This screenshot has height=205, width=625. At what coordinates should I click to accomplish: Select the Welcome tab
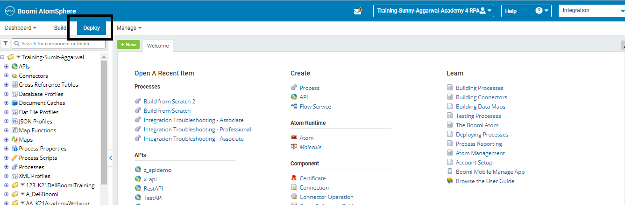[x=158, y=46]
